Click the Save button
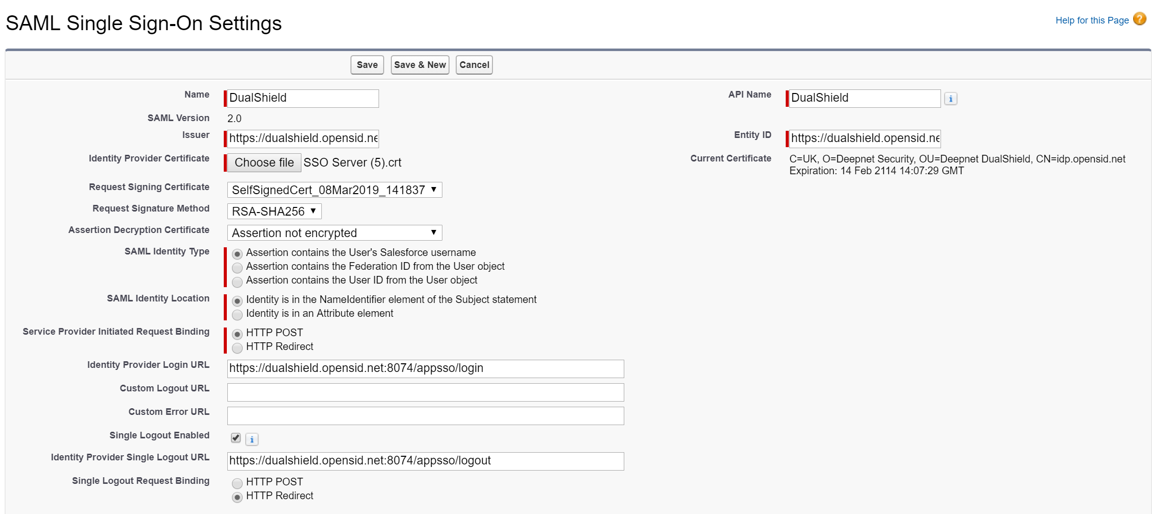 pyautogui.click(x=367, y=65)
